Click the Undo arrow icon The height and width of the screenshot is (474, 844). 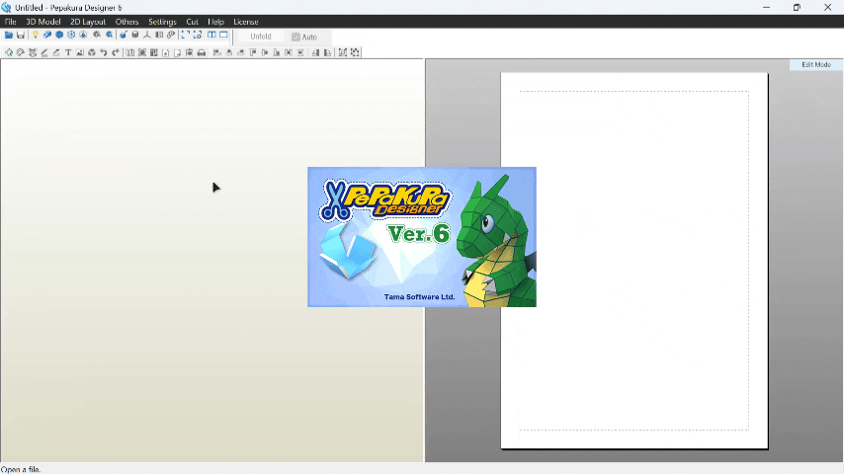104,52
